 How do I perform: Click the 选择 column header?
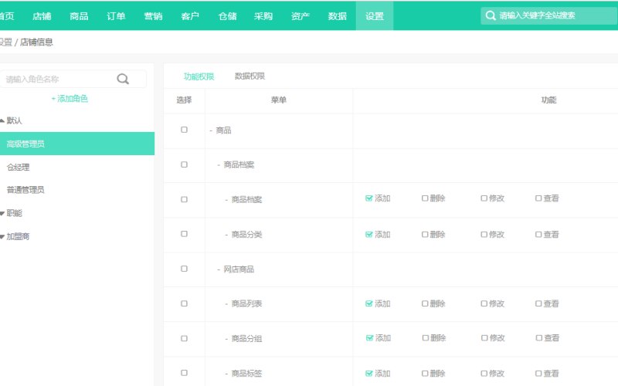[x=184, y=100]
